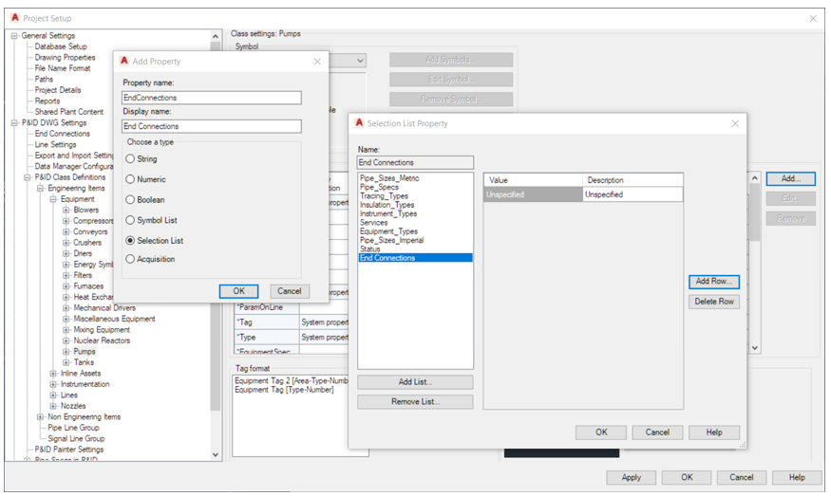Close the Selection List Property dialog
831x496 pixels.
tap(735, 123)
